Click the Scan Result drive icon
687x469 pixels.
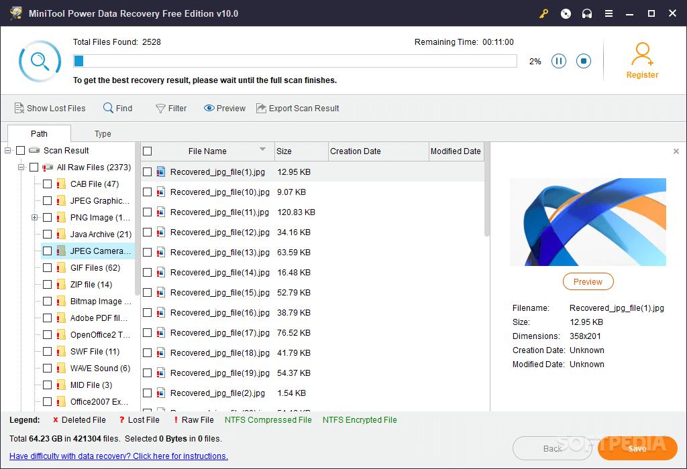[34, 150]
